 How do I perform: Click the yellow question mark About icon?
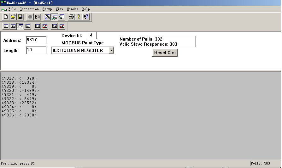79,17
